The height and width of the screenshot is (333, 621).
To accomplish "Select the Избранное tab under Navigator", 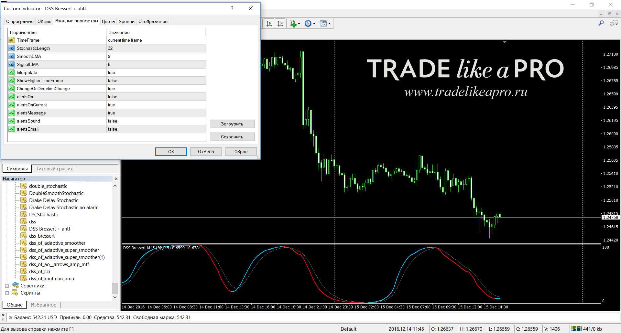I will [43, 305].
